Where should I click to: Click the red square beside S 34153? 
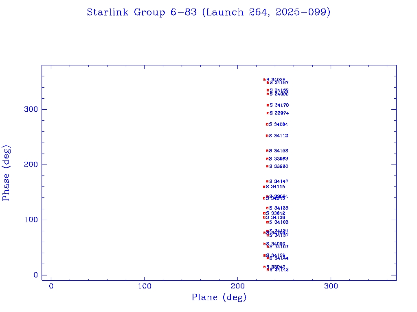point(267,151)
